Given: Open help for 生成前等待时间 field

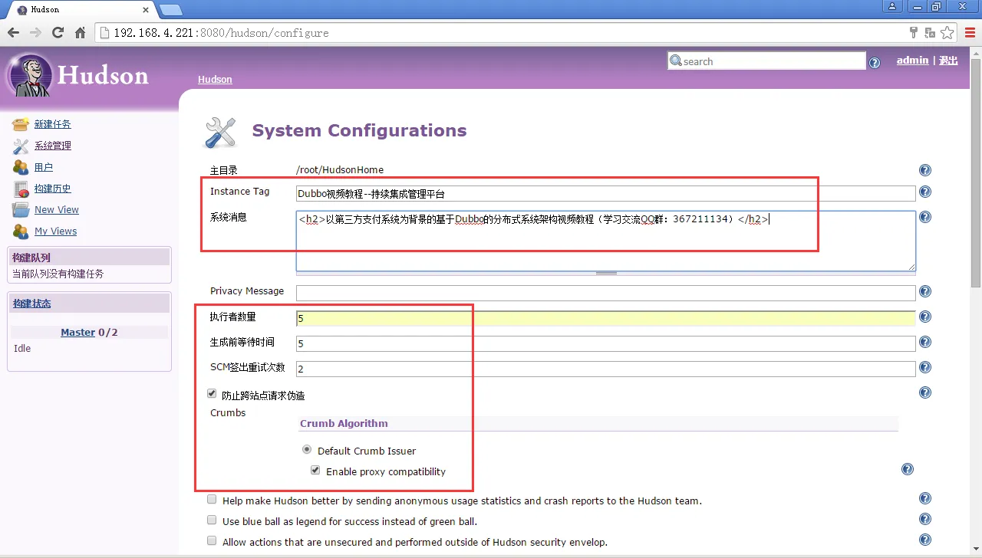Looking at the screenshot, I should 925,343.
